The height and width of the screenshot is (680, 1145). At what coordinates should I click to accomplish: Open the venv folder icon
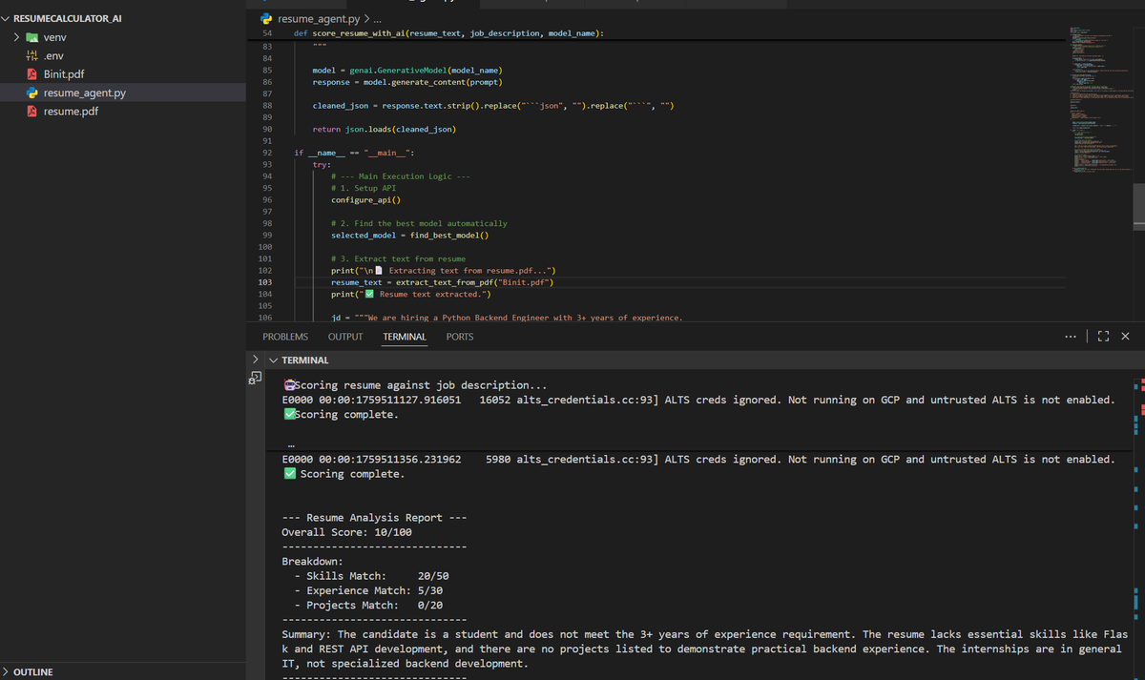click(x=32, y=37)
